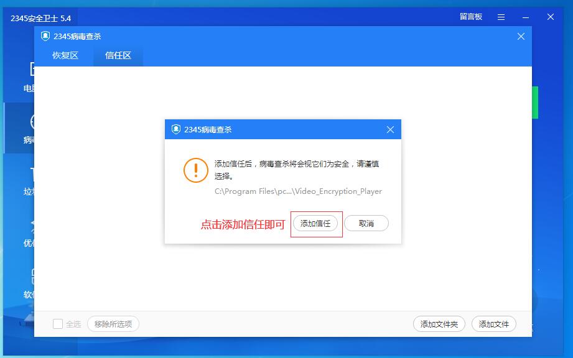Click the file path C:\Program Files\pc...\Video_Encryption_Player

tap(298, 191)
